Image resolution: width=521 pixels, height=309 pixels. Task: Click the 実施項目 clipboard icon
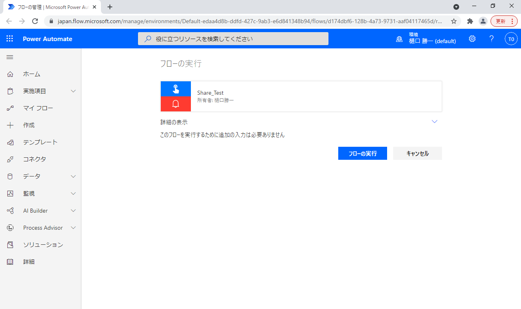click(10, 91)
